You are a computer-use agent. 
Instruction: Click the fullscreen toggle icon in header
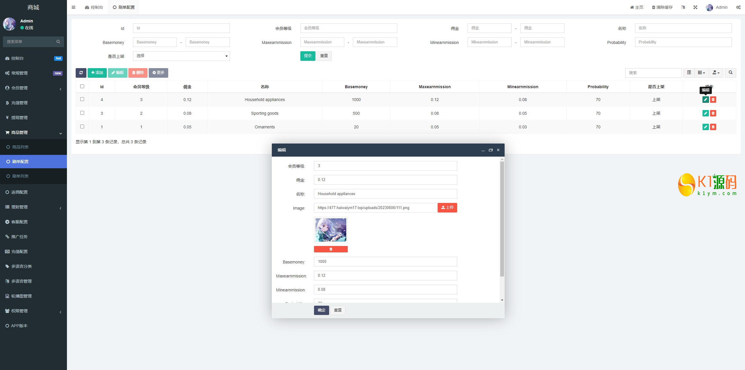point(695,7)
